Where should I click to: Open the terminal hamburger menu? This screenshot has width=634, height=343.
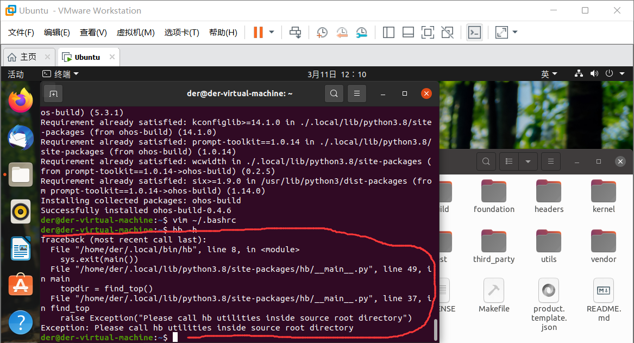pos(356,93)
